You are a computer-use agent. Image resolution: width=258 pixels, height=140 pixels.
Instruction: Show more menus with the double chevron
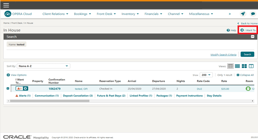230,14
